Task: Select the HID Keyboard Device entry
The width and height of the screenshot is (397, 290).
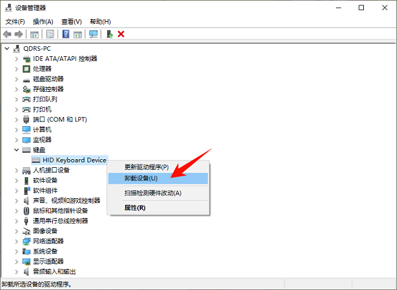Action: [x=74, y=160]
